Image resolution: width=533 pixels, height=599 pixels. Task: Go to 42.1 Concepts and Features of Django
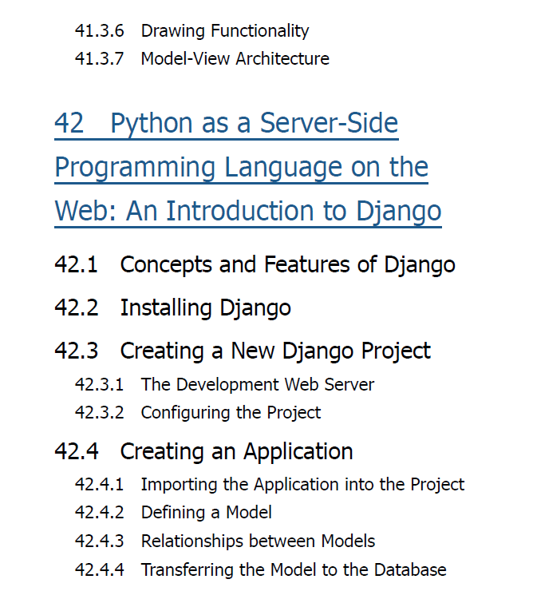255,264
